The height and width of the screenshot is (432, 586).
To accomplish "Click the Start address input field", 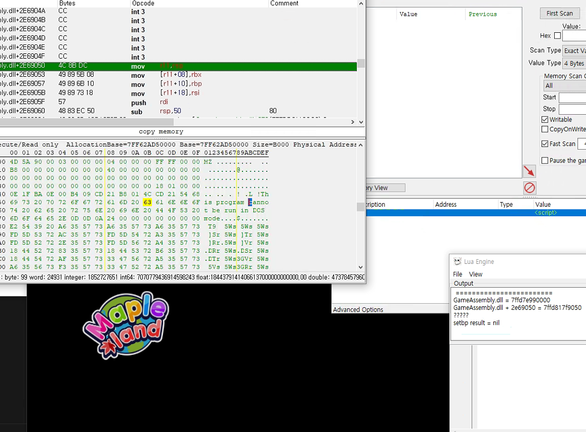I will (x=572, y=97).
